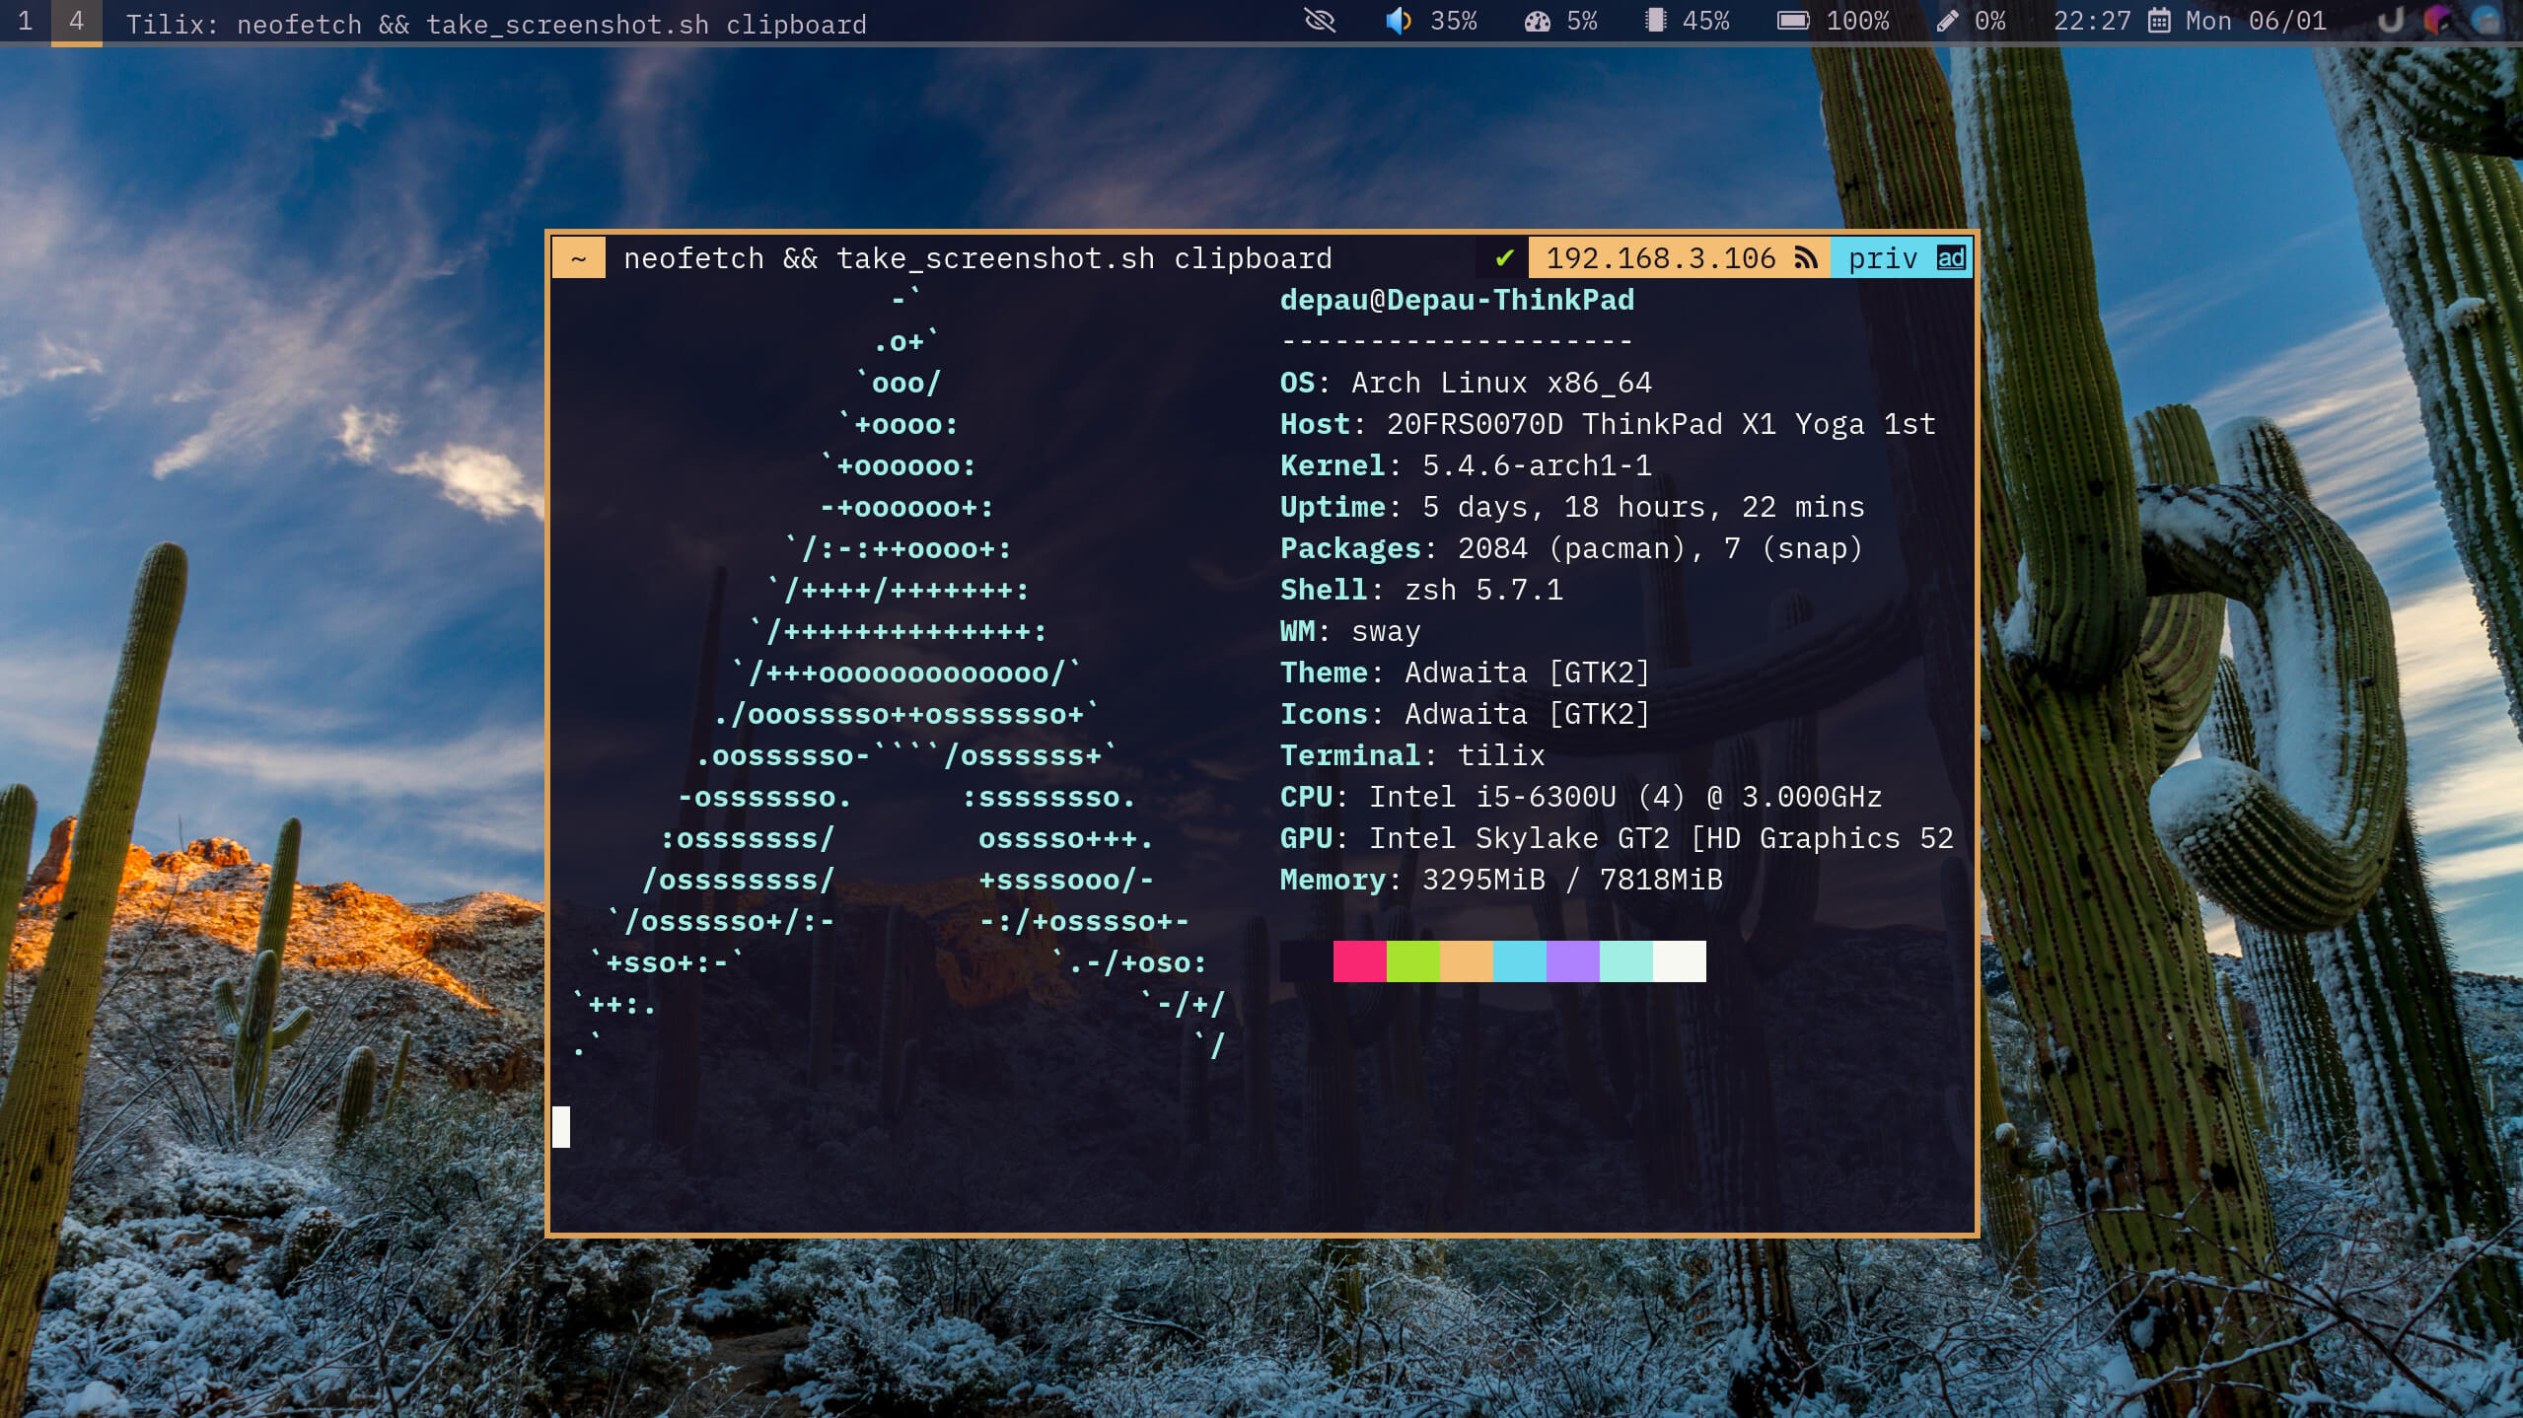Click the white color block
Image resolution: width=2523 pixels, height=1418 pixels.
tap(1680, 961)
